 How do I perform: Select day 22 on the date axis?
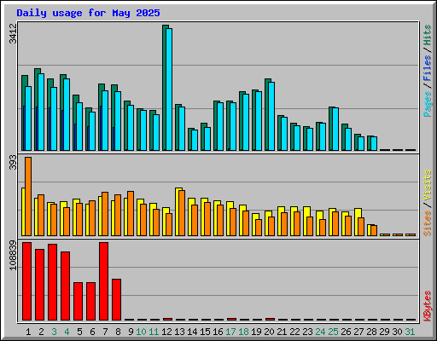(294, 332)
